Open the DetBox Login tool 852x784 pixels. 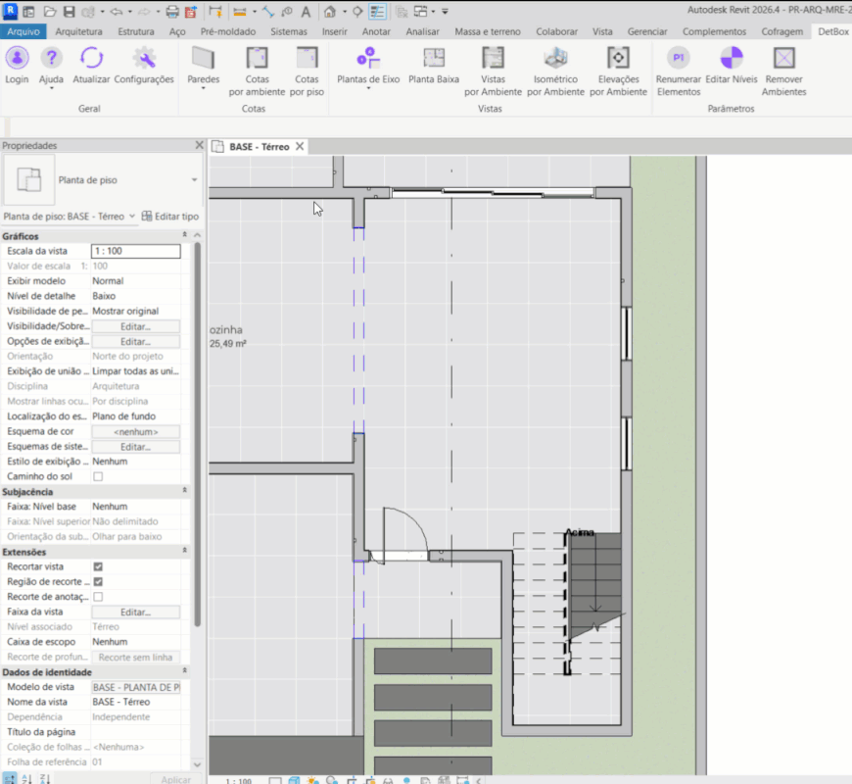point(17,65)
